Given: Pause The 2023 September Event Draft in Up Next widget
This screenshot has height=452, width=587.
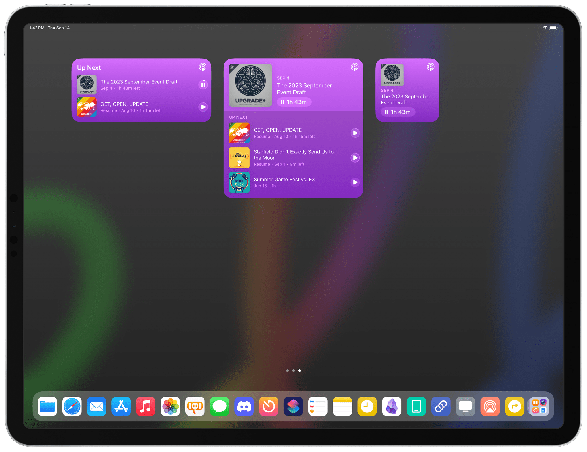Looking at the screenshot, I should click(203, 85).
